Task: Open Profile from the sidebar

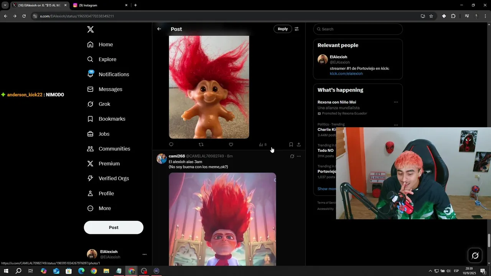Action: tap(101, 194)
